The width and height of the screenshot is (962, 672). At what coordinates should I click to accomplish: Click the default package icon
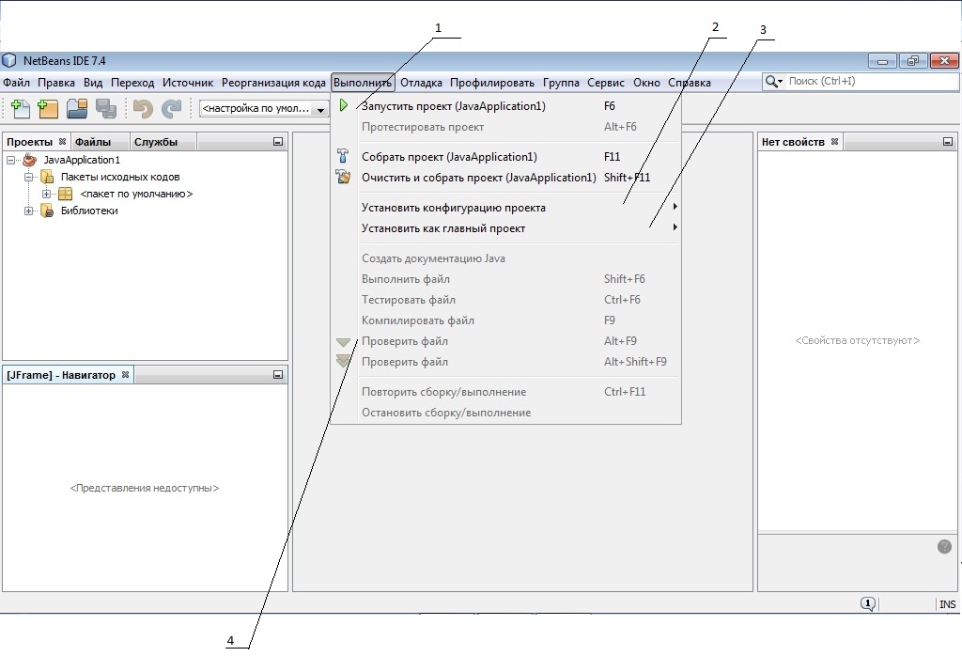click(x=65, y=194)
